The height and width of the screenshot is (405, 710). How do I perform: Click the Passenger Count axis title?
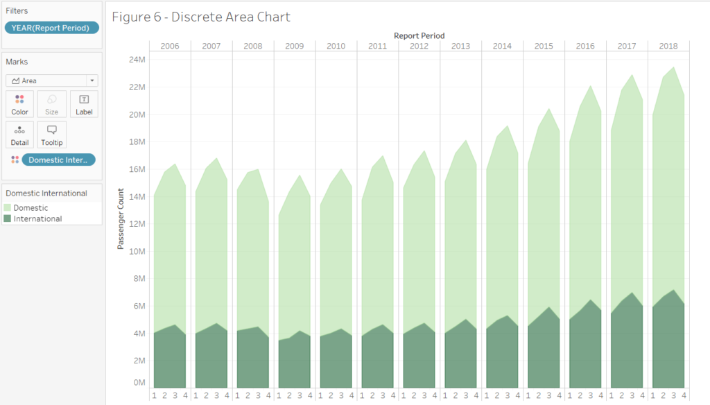pos(121,219)
